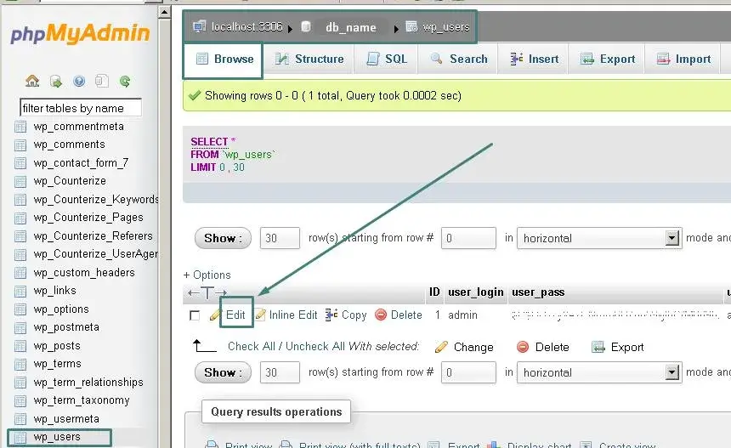Click the upper rows count field showing 30
The width and height of the screenshot is (731, 448).
click(x=280, y=238)
